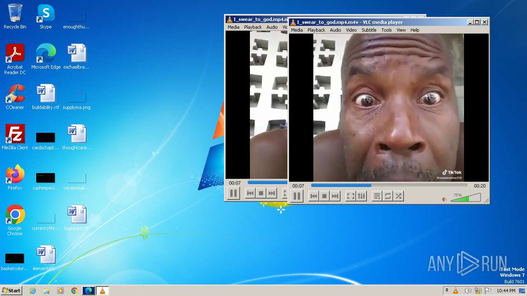The height and width of the screenshot is (296, 527).
Task: Select the Recycle Bin desktop icon
Action: coord(15,16)
